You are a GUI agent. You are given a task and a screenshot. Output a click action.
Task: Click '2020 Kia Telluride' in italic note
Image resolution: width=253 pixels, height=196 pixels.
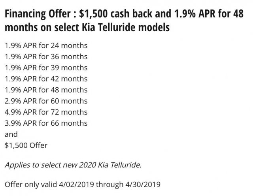(110, 165)
